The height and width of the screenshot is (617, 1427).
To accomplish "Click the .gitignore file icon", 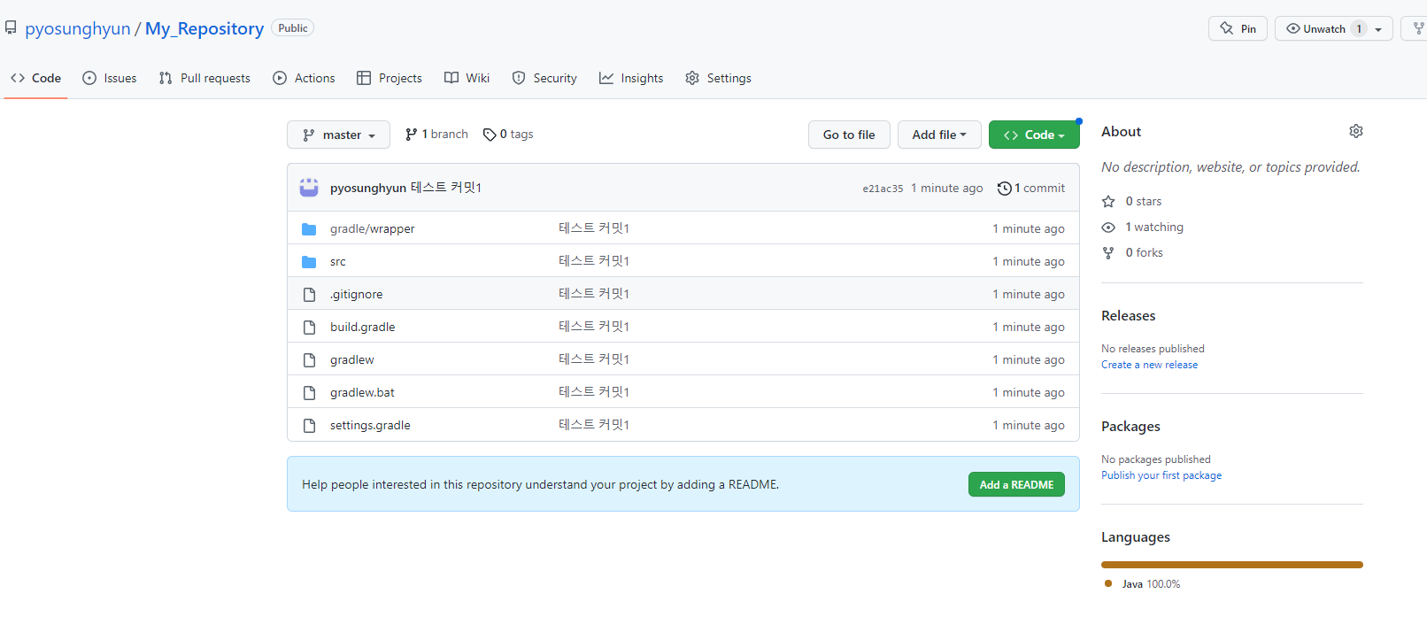I will pos(309,295).
